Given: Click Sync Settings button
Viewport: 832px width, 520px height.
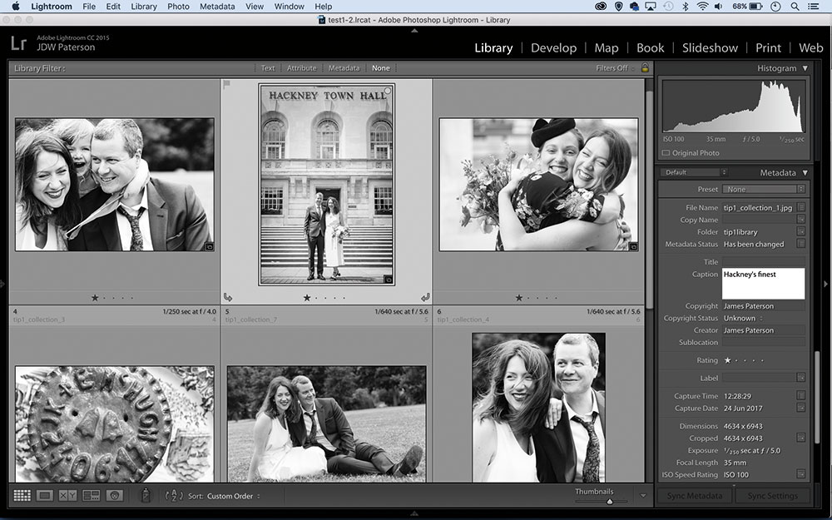Looking at the screenshot, I should (x=772, y=496).
